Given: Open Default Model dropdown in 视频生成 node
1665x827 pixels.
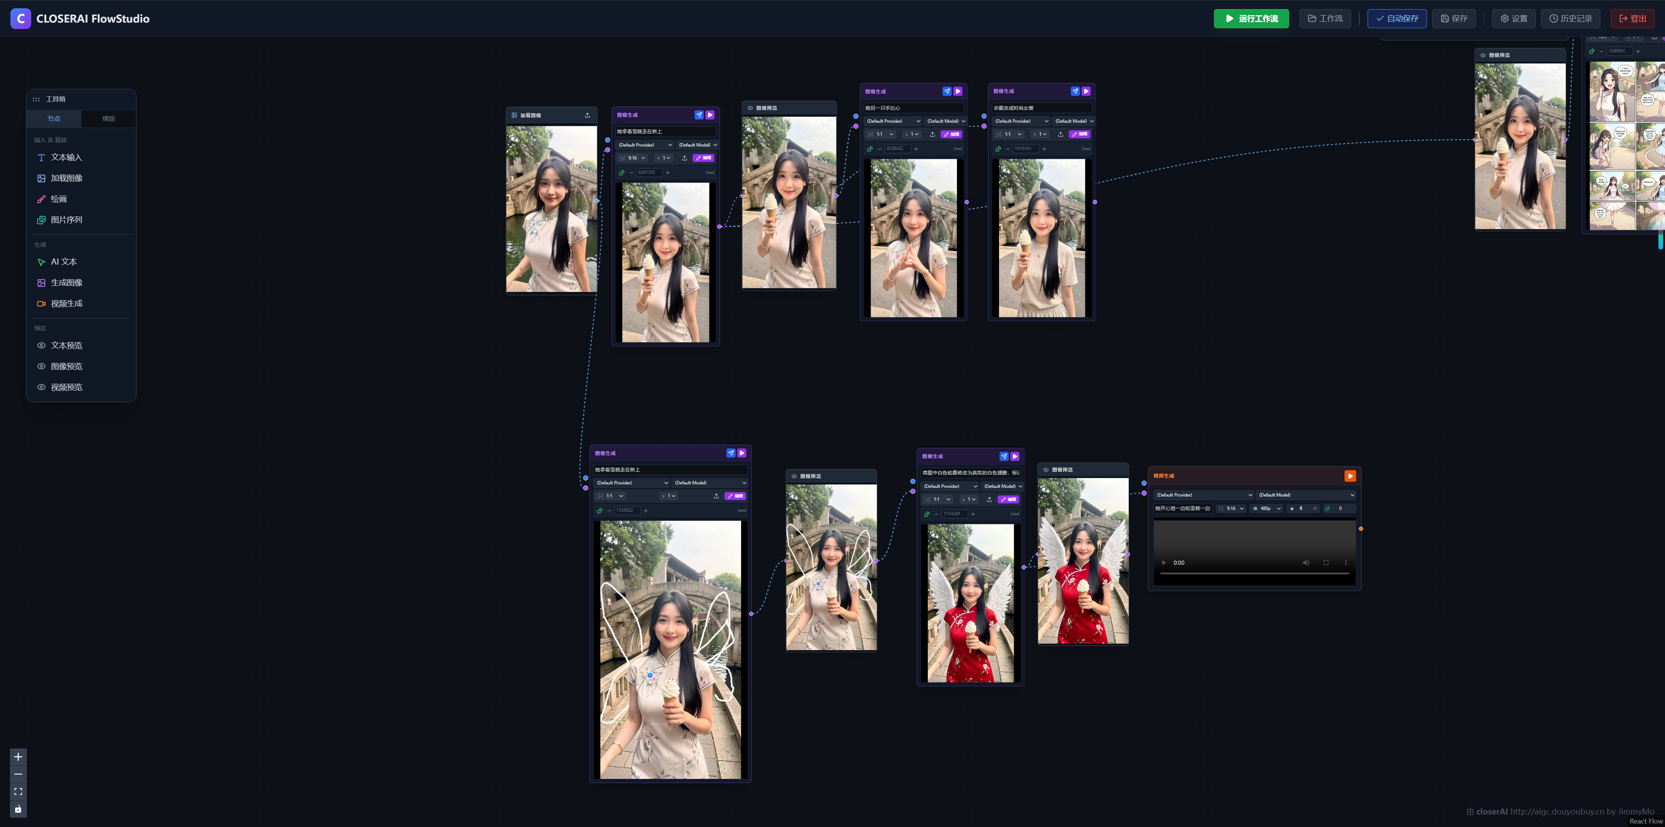Looking at the screenshot, I should pyautogui.click(x=1306, y=495).
